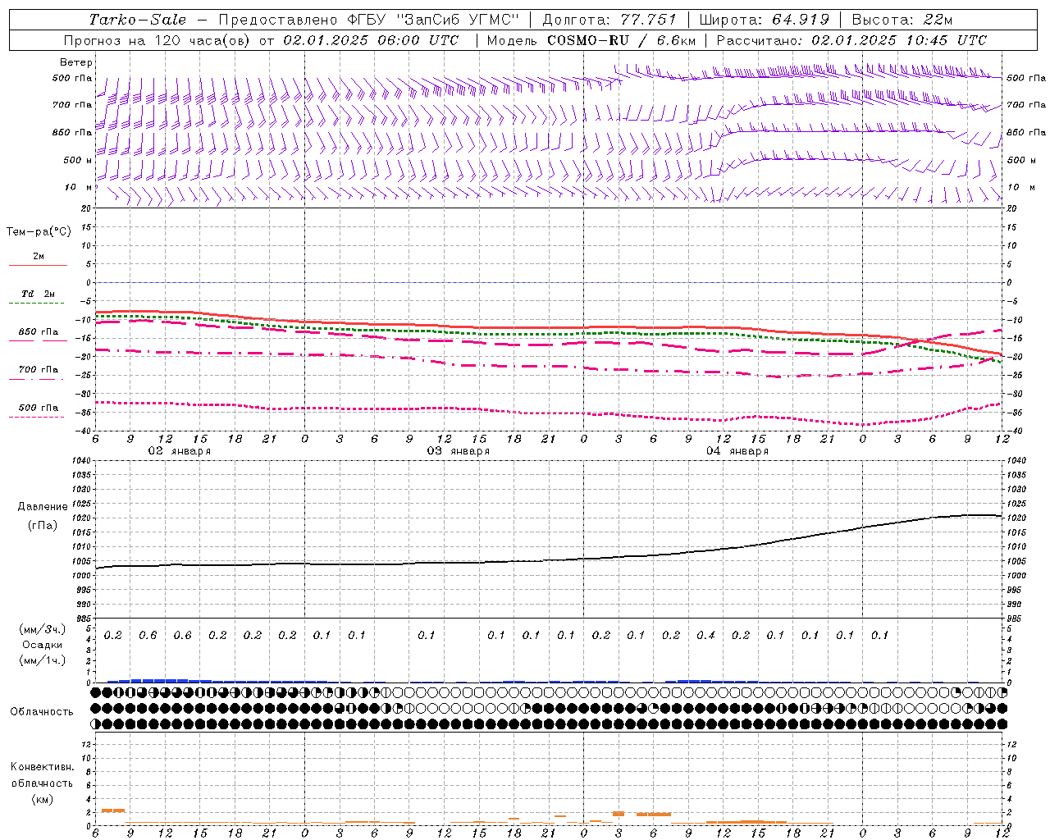Click the Рассчитано: 02.01.2025 10:45 UTC text
The height and width of the screenshot is (840, 1050).
tap(851, 40)
